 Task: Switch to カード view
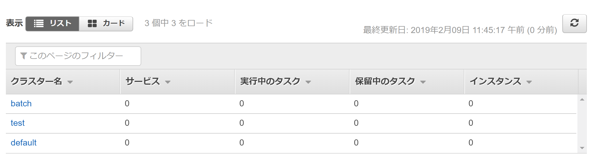click(x=106, y=24)
